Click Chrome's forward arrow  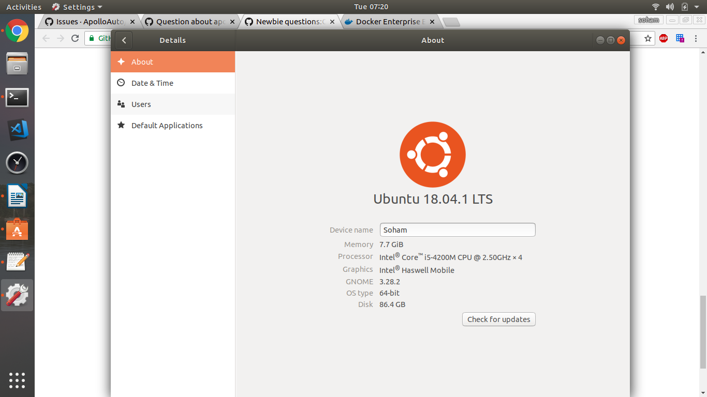tap(61, 38)
